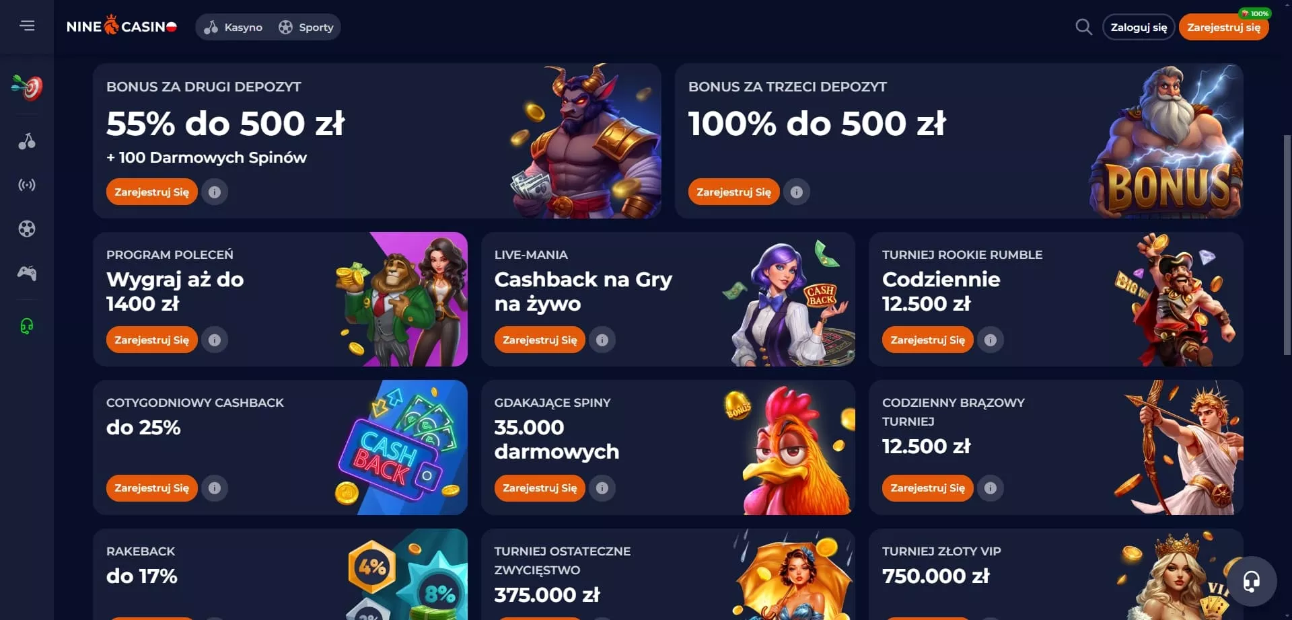Switch to the Kasyno tab

(x=234, y=28)
